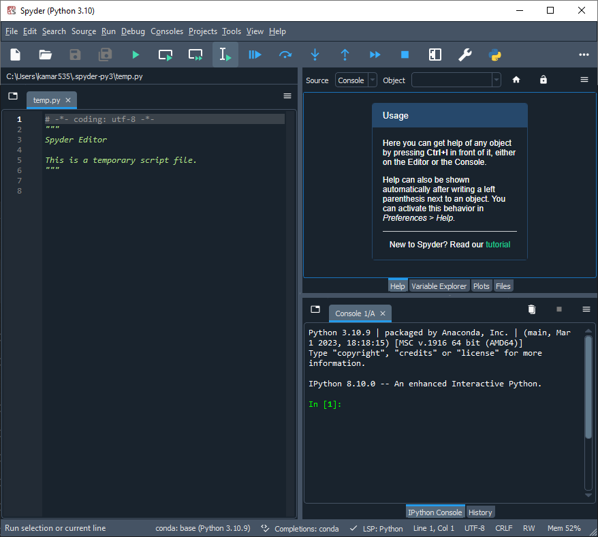This screenshot has height=537, width=598.
Task: Click Help pane home icon
Action: click(x=516, y=80)
